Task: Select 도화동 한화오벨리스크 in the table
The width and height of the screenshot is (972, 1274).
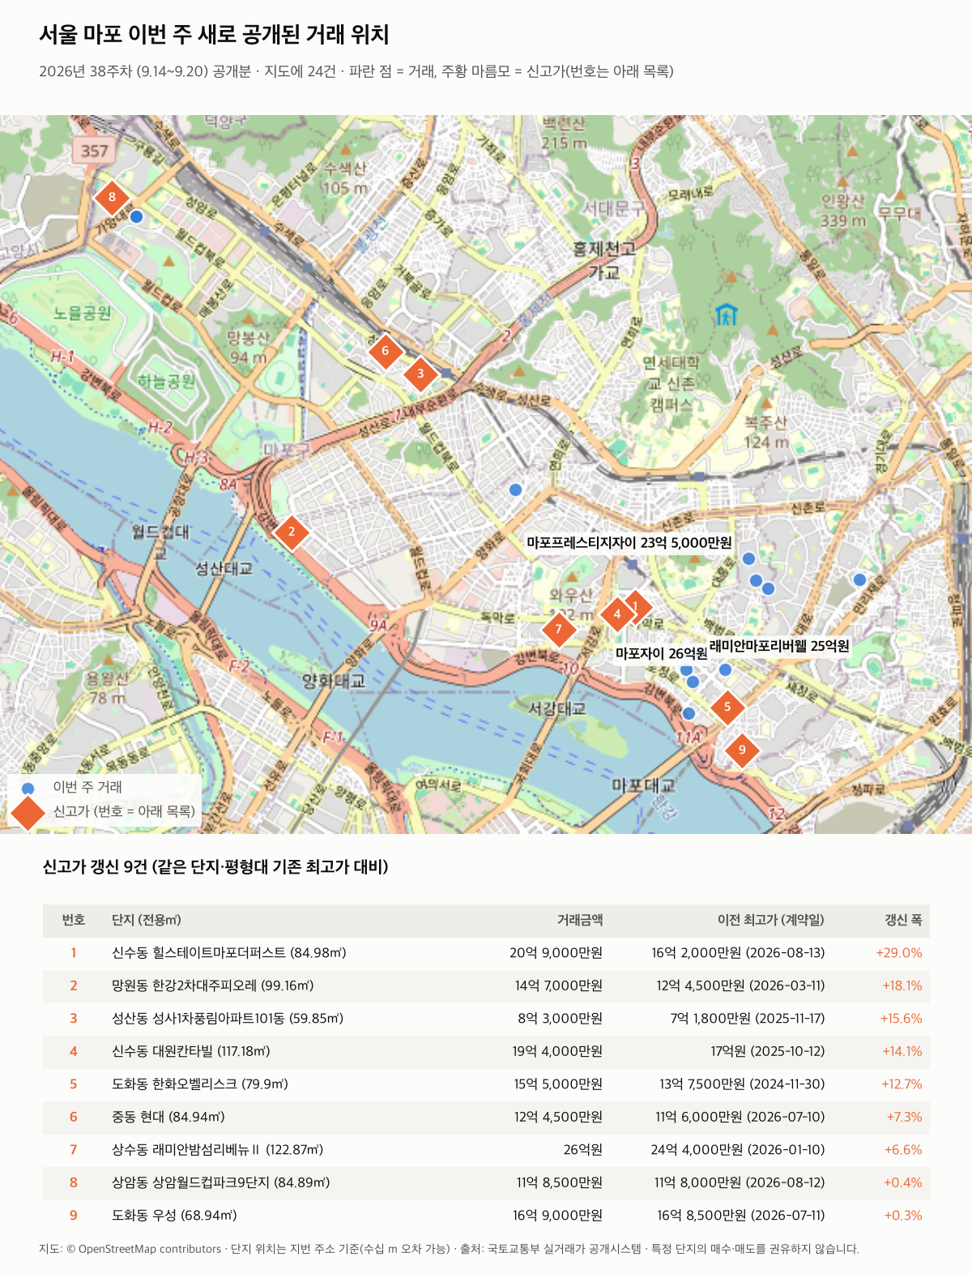Action: pos(200,1084)
